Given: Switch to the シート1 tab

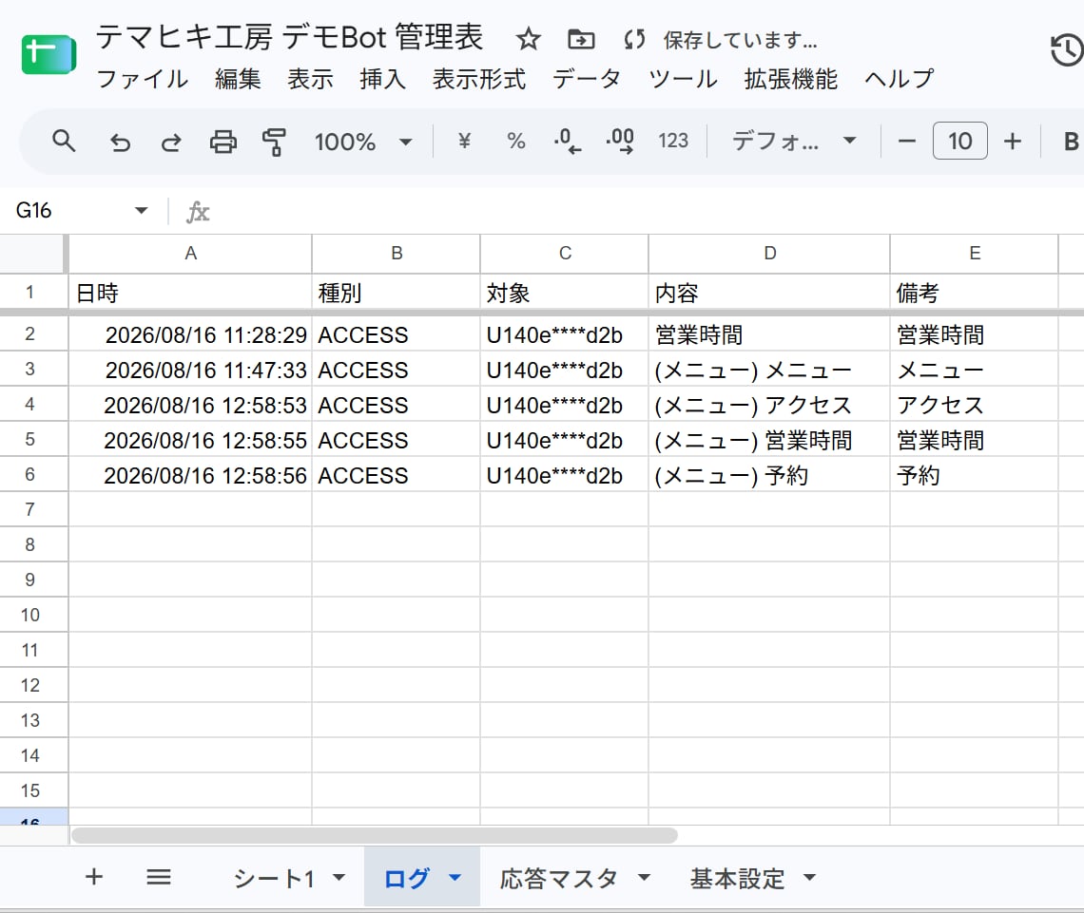Looking at the screenshot, I should point(274,879).
